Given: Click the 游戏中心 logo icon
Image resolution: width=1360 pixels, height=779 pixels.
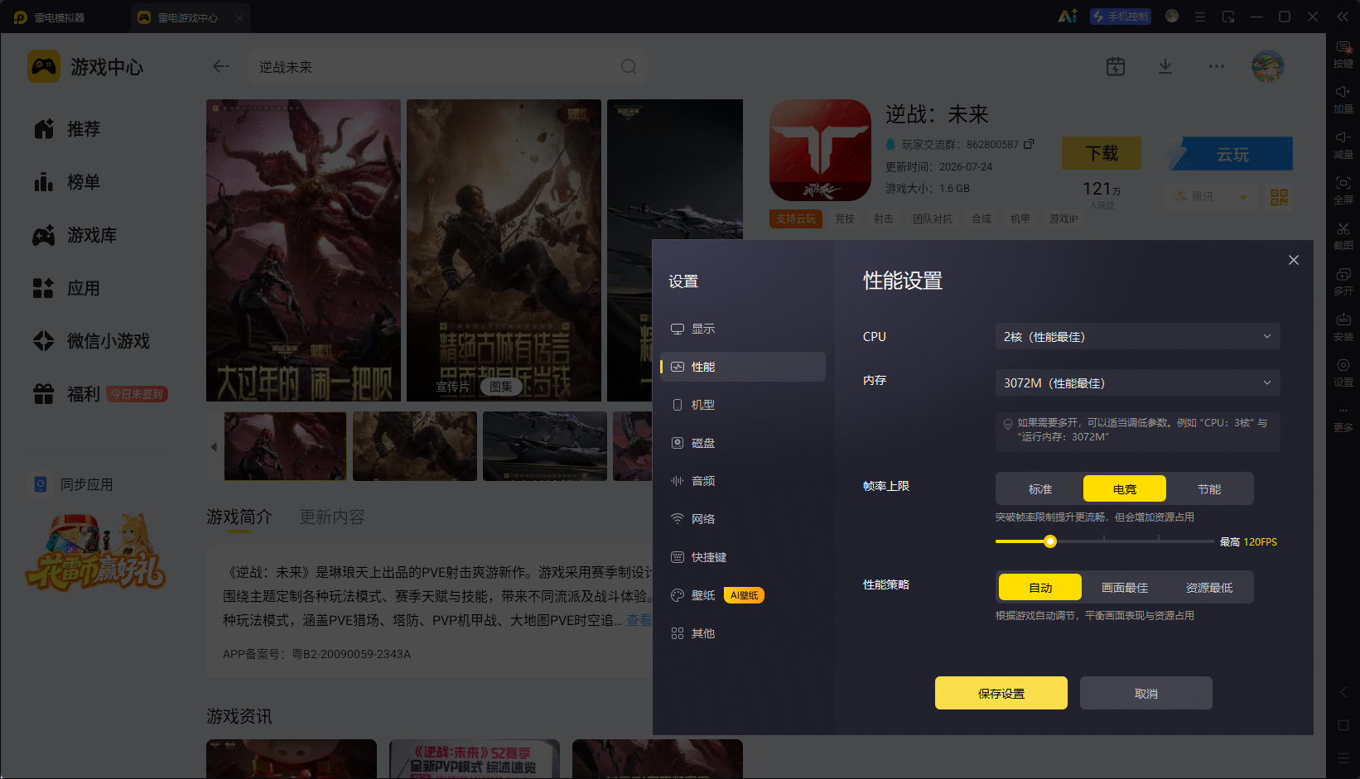Looking at the screenshot, I should pos(44,66).
